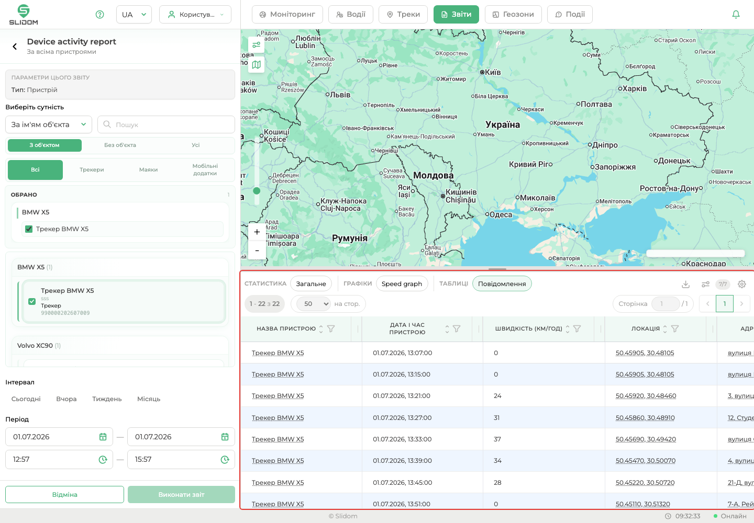Download the report table

[685, 284]
